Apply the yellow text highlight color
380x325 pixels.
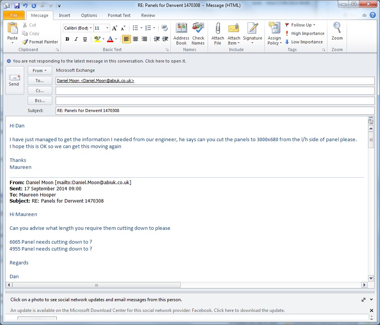point(97,39)
